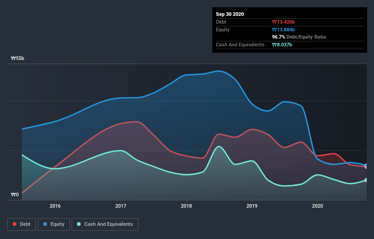Screen dimensions: 374x239
Task: Click the blue Equity legend dot
Action: (x=45, y=224)
